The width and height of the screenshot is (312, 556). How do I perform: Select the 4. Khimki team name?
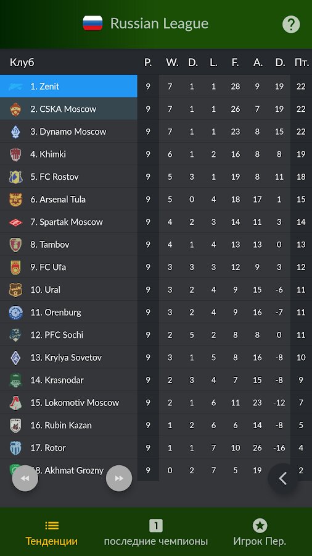click(x=48, y=154)
